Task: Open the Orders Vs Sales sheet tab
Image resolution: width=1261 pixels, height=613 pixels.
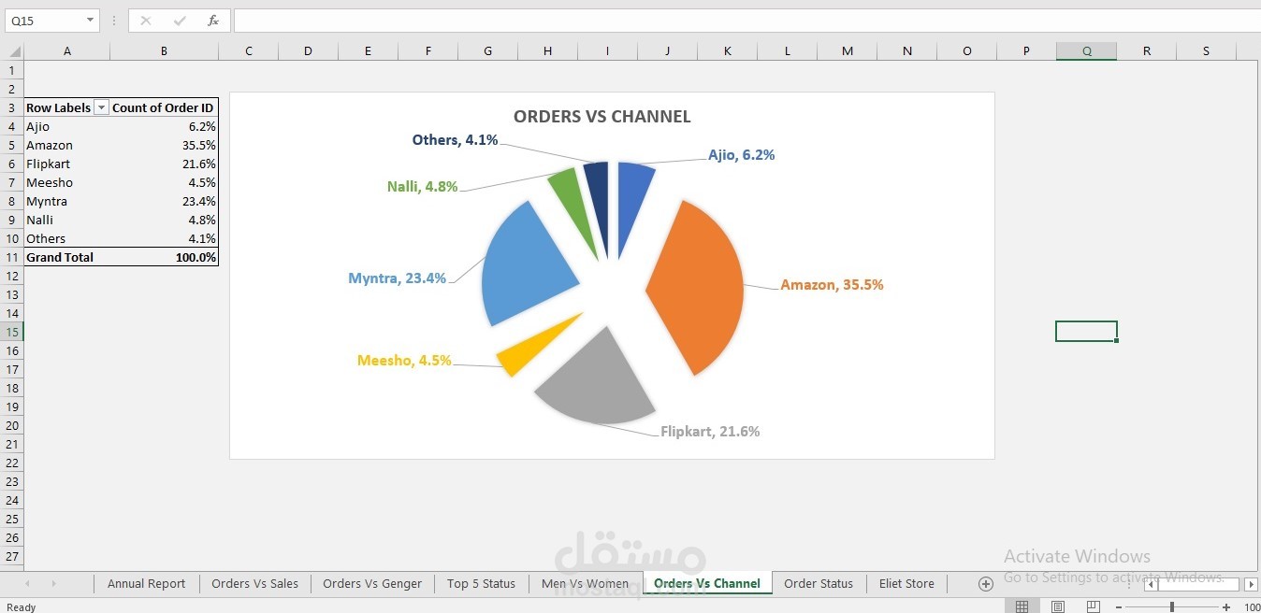Action: coord(254,584)
